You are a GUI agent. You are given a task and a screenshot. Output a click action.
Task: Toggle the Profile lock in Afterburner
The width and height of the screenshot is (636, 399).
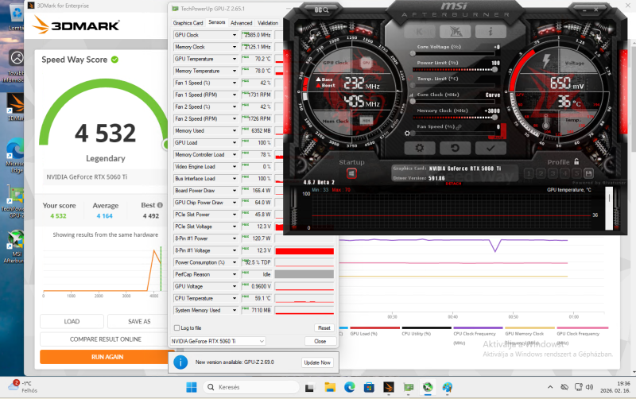click(576, 162)
